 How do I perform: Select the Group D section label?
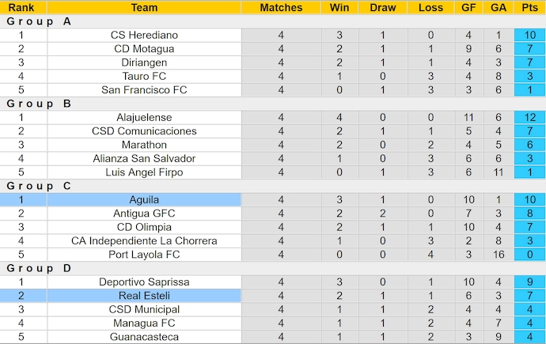[38, 268]
